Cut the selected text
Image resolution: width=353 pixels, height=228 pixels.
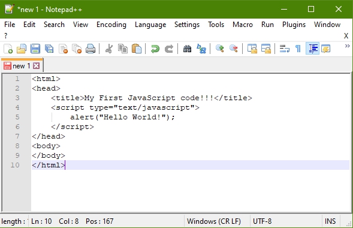coord(109,49)
